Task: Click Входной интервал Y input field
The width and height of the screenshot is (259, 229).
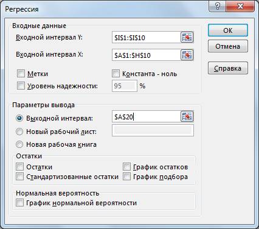Action: (146, 37)
